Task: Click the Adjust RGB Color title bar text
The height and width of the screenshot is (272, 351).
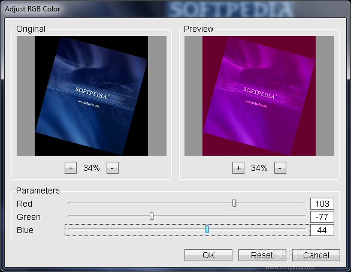Action: pyautogui.click(x=32, y=9)
